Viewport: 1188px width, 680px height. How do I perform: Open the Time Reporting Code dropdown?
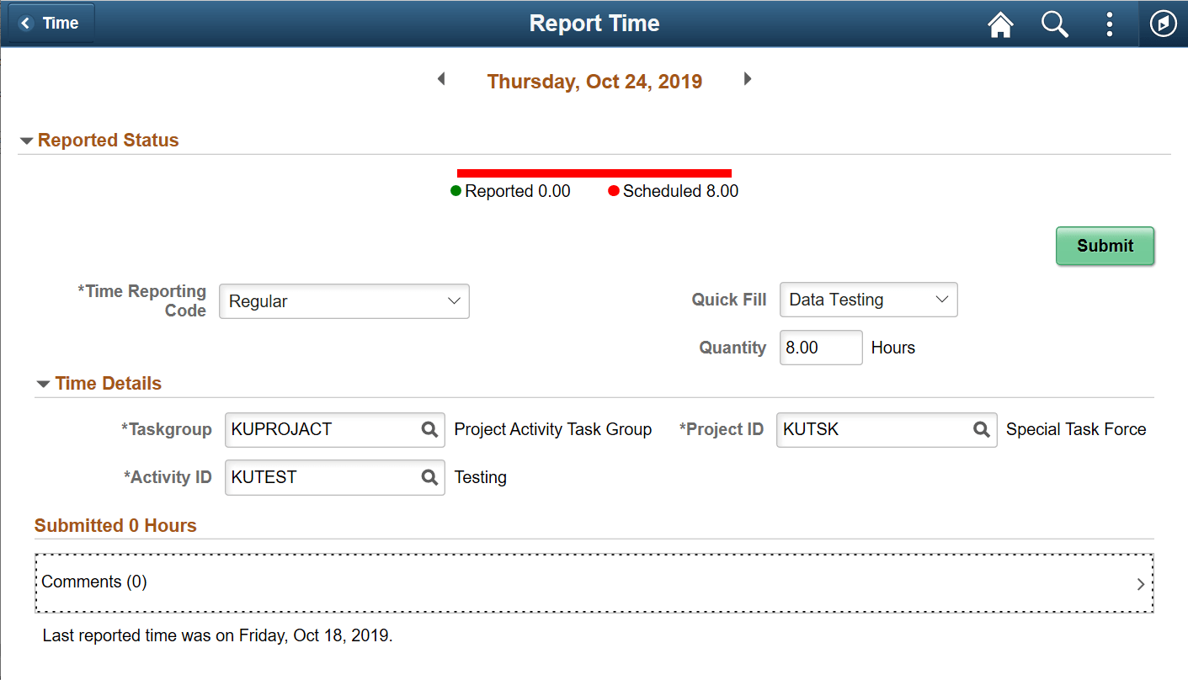click(344, 300)
